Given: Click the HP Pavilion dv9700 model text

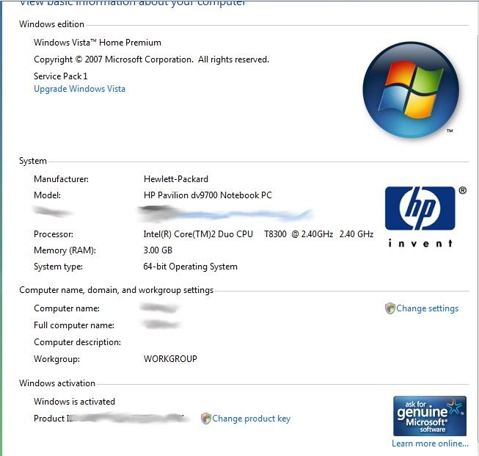Looking at the screenshot, I should pyautogui.click(x=208, y=195).
